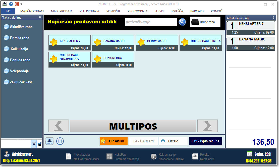Click the date time 18.04.2021 9:57:35
This screenshot has width=279, height=167.
point(258,161)
